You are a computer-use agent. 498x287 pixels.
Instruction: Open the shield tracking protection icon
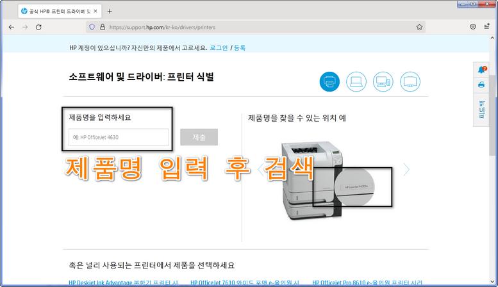click(92, 27)
